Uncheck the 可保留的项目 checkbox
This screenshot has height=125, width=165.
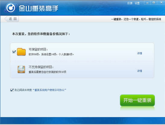(x=14, y=52)
